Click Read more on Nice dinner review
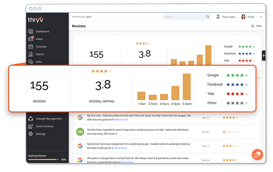 click(120, 148)
